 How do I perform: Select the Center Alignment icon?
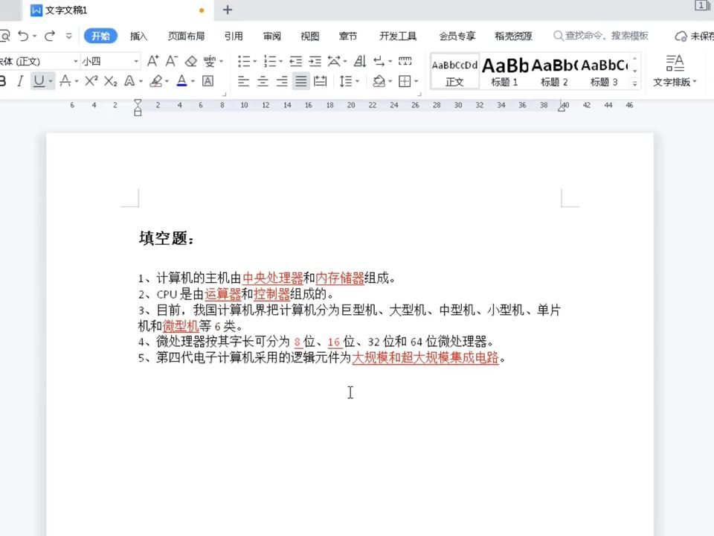[x=261, y=81]
